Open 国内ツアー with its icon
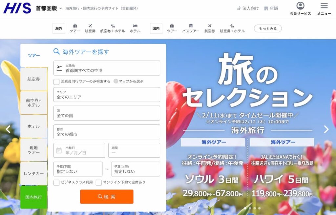The image size is (336, 215). coord(172,28)
